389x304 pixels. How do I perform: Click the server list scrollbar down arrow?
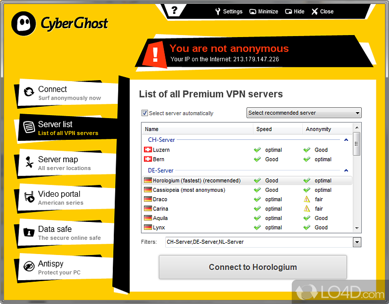[356, 228]
